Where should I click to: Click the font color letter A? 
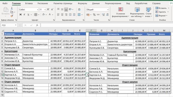50,15
